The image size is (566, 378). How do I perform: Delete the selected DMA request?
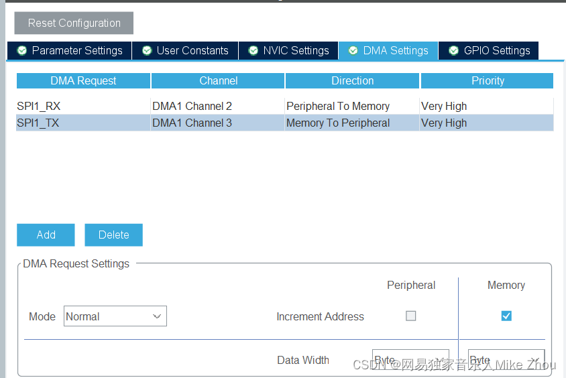click(114, 235)
